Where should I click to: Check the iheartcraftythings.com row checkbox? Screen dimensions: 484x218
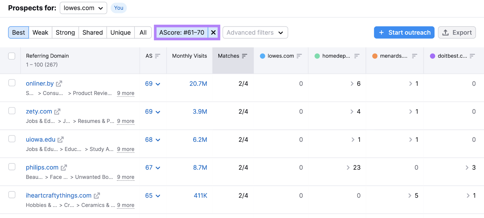pyautogui.click(x=12, y=195)
